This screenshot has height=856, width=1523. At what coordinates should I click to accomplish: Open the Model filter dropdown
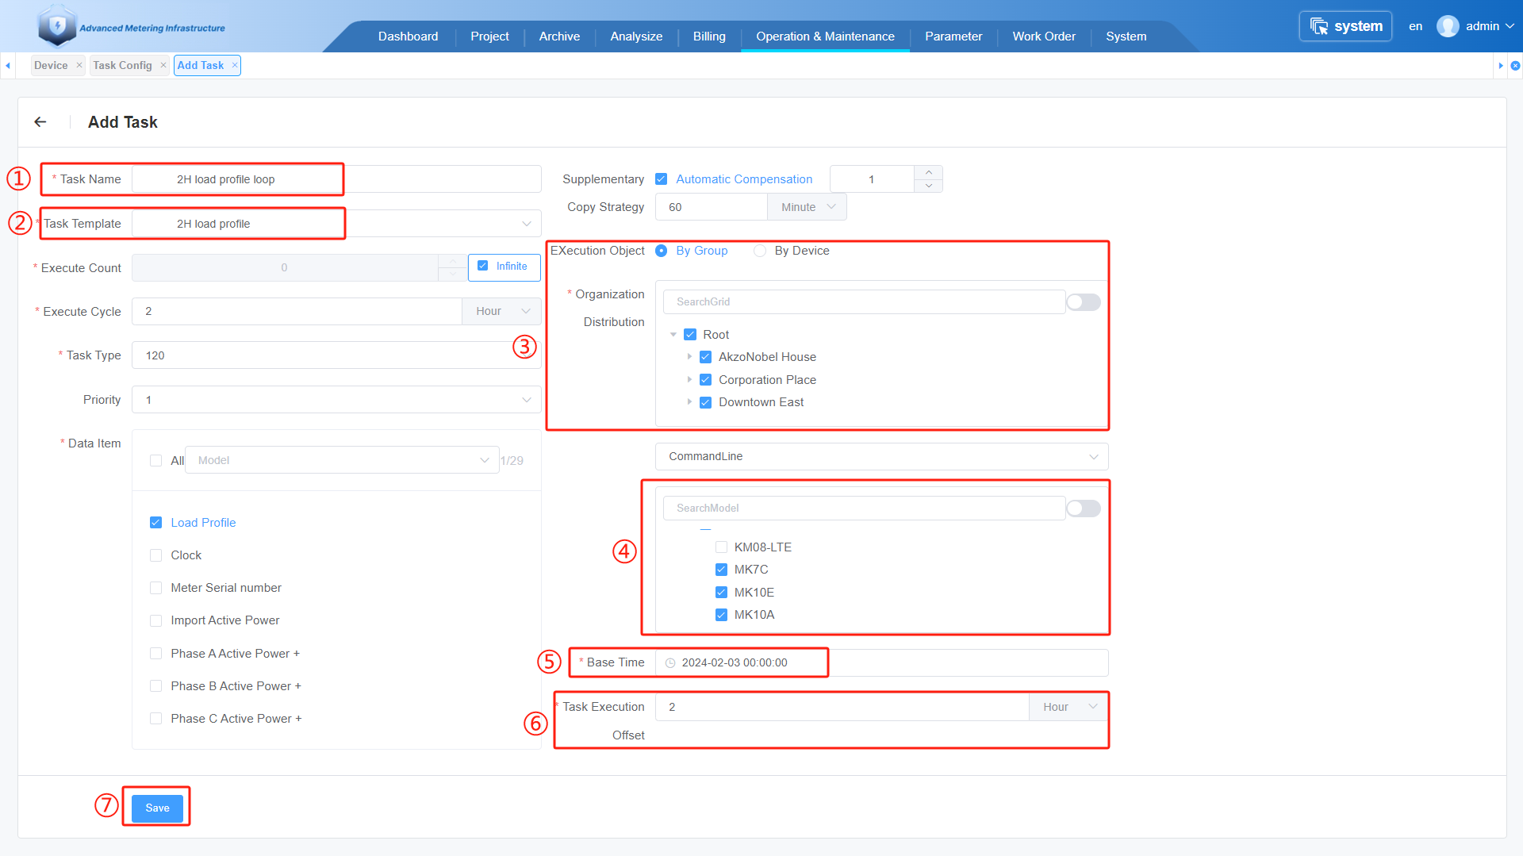pos(342,460)
